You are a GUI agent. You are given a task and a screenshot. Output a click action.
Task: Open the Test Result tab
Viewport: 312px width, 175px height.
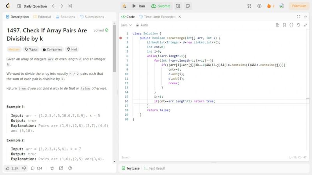(x=154, y=168)
